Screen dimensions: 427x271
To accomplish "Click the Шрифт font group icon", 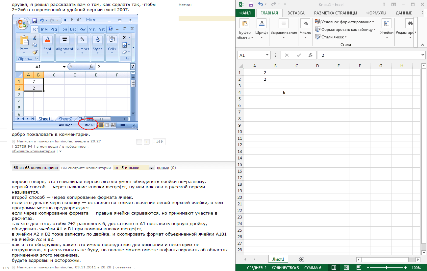I will click(x=262, y=24).
